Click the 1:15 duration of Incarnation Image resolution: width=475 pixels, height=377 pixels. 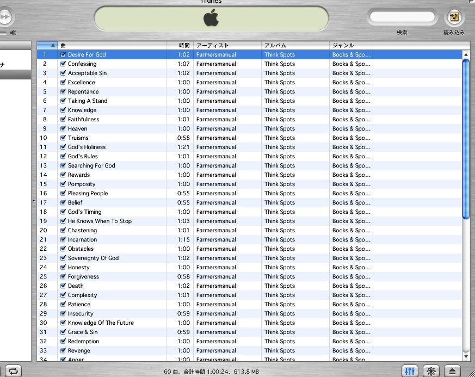[183, 239]
